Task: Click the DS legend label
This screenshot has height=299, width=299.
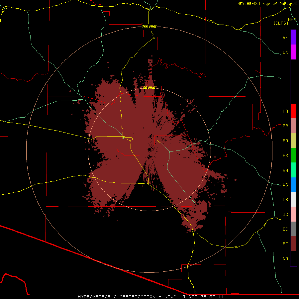Action: [x=285, y=200]
